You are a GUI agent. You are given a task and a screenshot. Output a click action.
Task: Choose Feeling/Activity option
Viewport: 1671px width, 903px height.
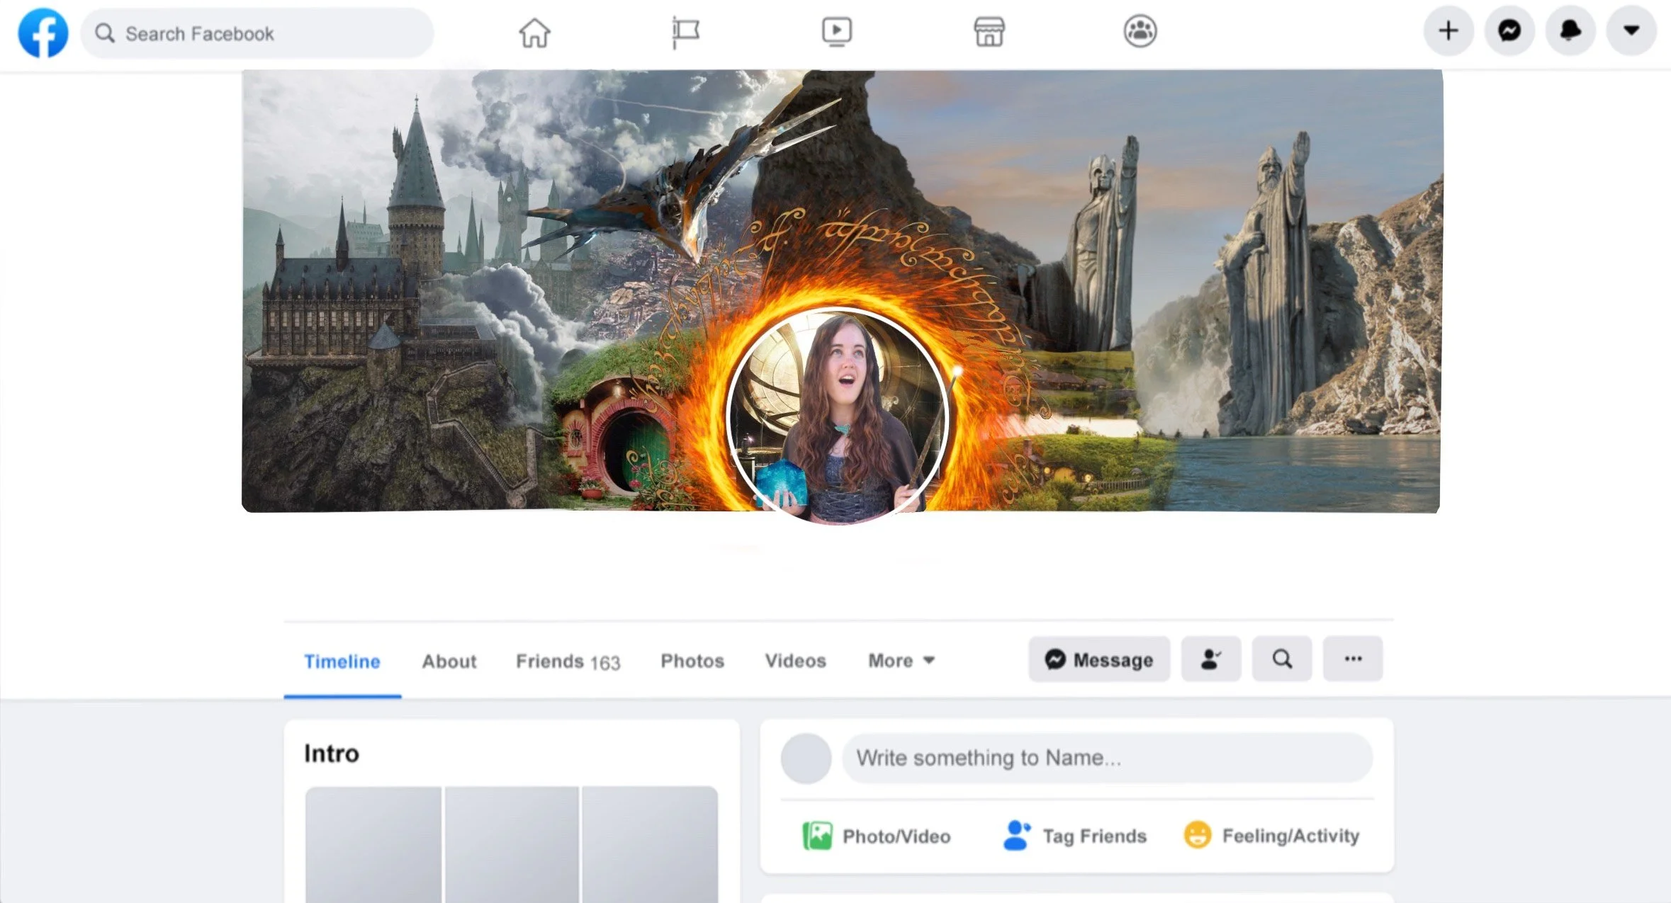point(1272,836)
